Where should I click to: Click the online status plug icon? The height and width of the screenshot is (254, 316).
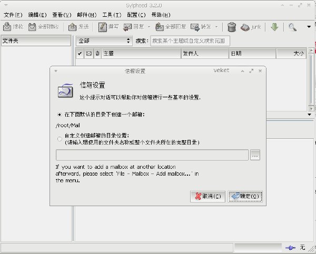coord(290,248)
